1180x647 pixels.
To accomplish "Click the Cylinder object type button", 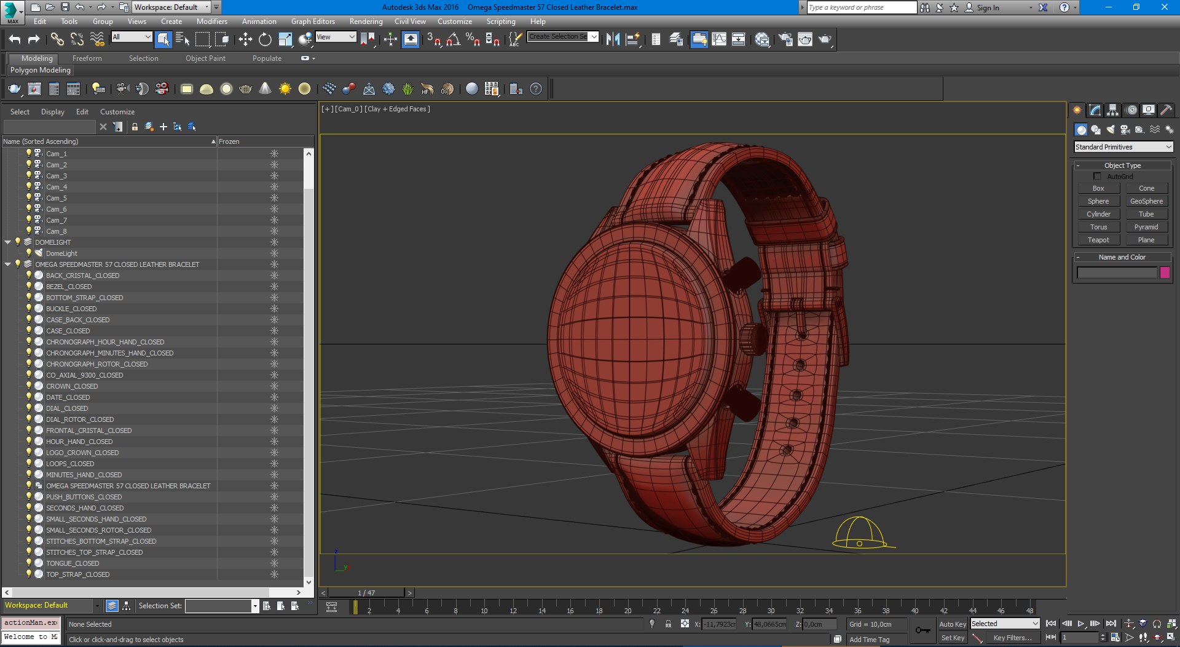I will [x=1098, y=214].
